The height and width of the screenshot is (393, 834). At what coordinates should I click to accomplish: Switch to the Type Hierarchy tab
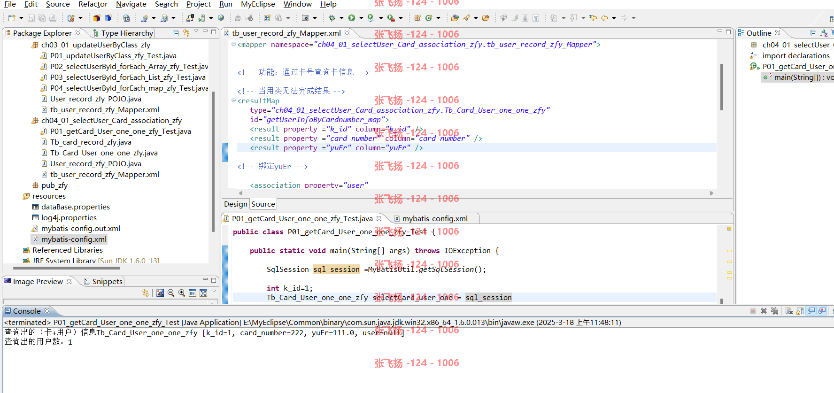[123, 33]
